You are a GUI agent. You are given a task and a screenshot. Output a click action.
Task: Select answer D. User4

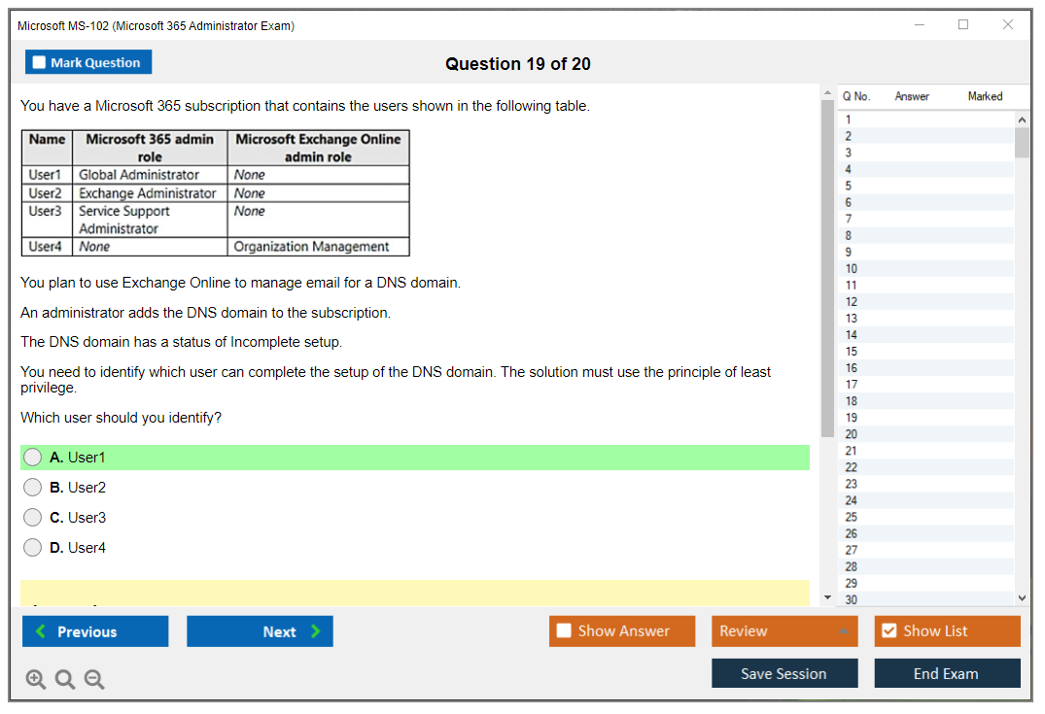click(x=32, y=548)
